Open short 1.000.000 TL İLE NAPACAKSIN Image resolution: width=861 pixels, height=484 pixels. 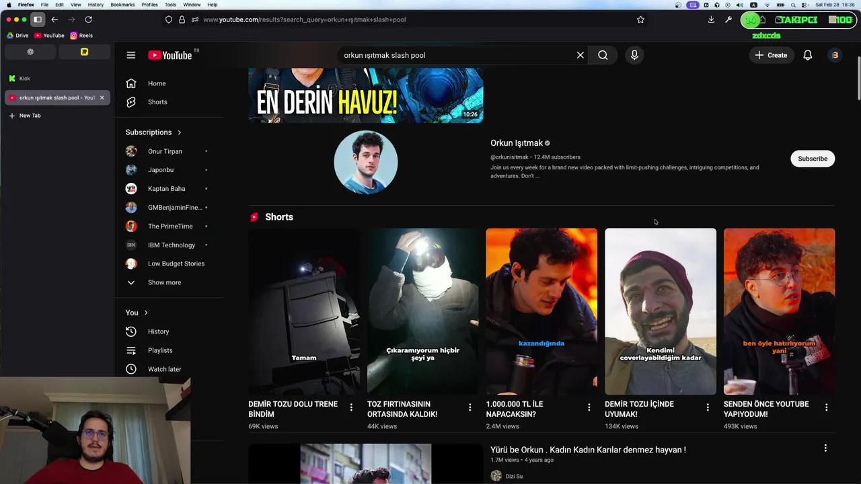coord(541,311)
